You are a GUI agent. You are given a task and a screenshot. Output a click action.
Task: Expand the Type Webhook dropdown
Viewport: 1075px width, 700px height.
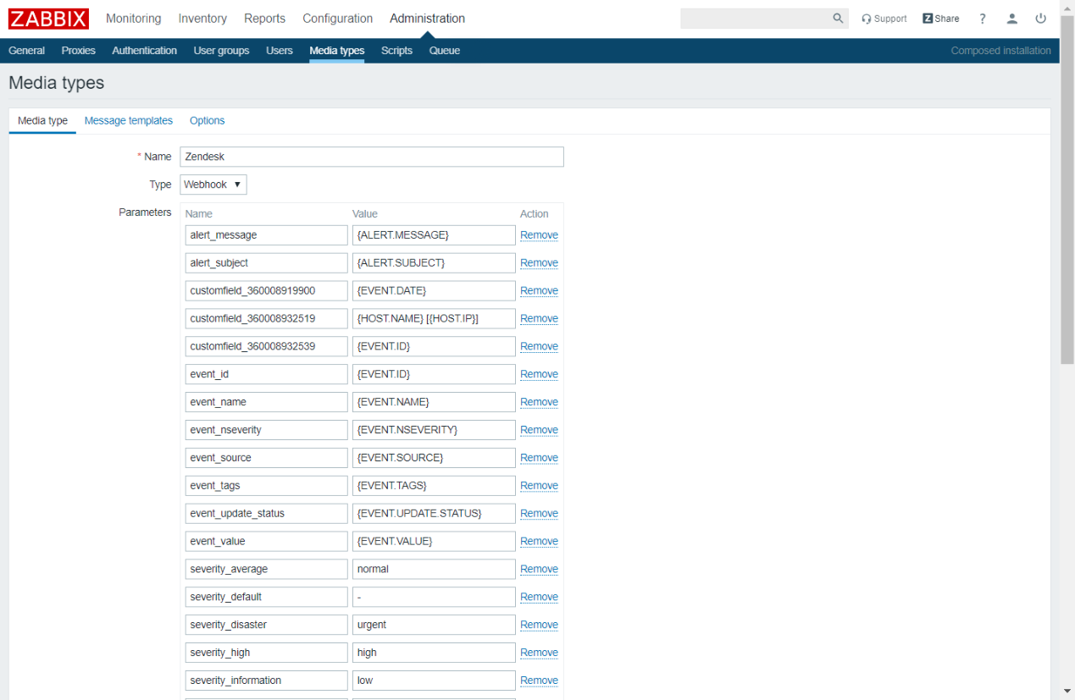tap(213, 185)
